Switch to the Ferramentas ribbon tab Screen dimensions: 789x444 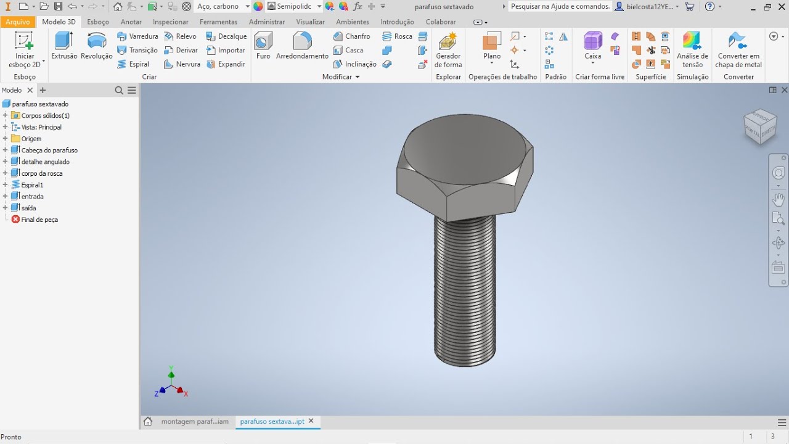(x=218, y=22)
